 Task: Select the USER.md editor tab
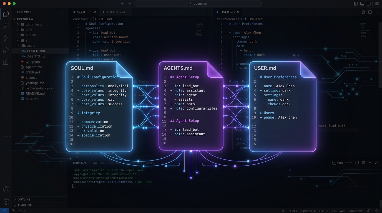228,12
